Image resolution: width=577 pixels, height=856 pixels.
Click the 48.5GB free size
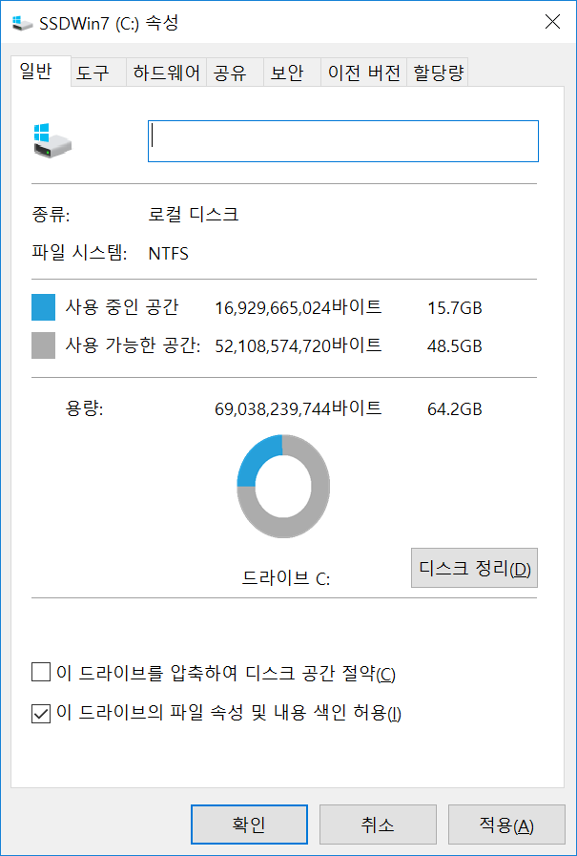click(455, 346)
